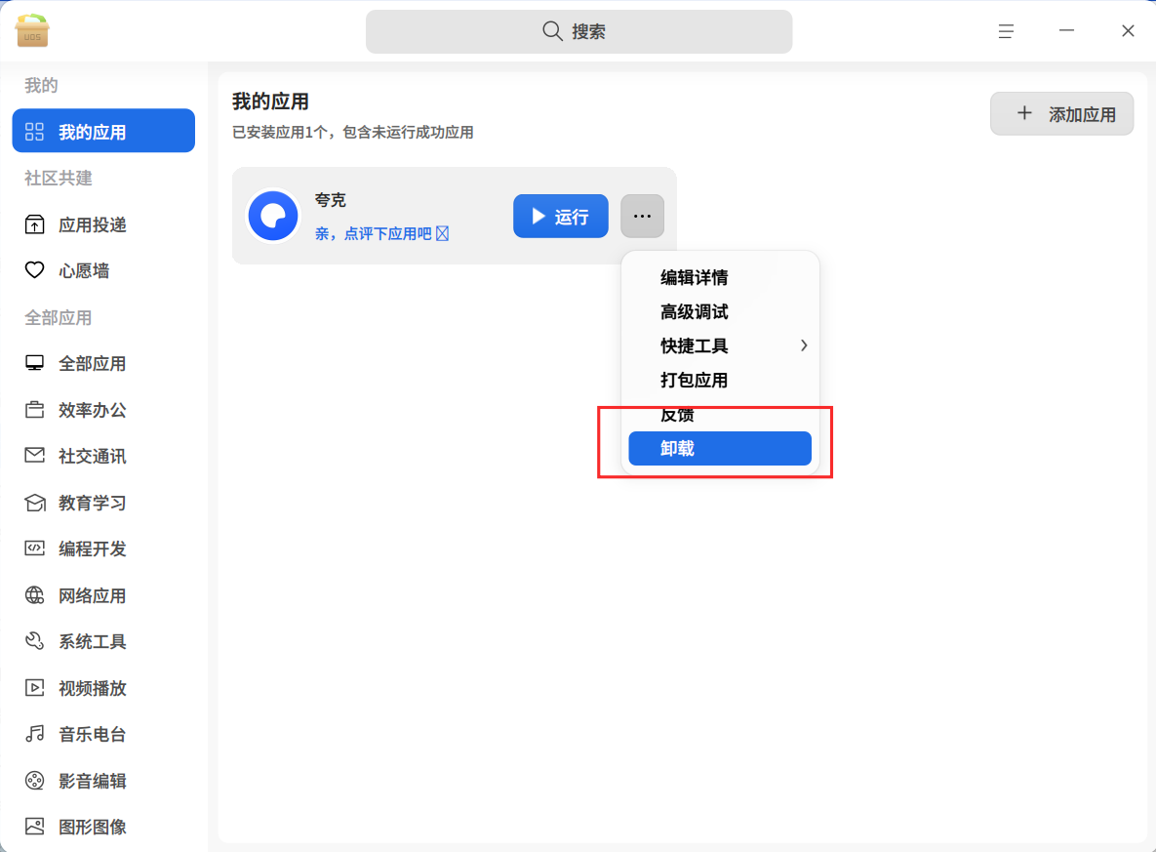Browse the 网络应用 category
The height and width of the screenshot is (852, 1156).
[x=103, y=595]
